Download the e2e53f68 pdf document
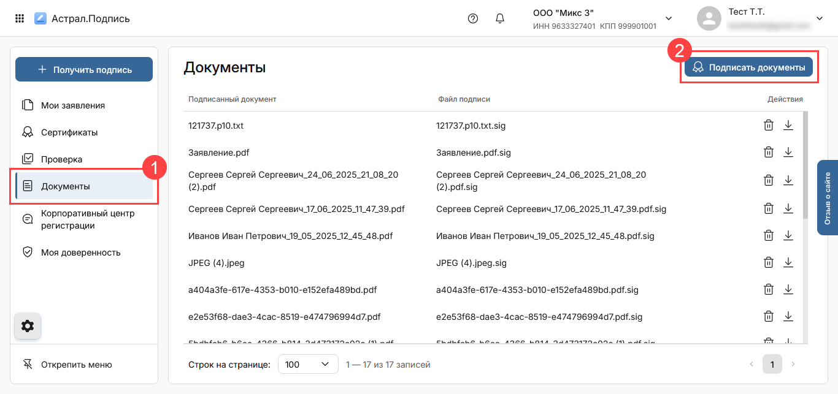Image resolution: width=838 pixels, height=394 pixels. (x=788, y=317)
